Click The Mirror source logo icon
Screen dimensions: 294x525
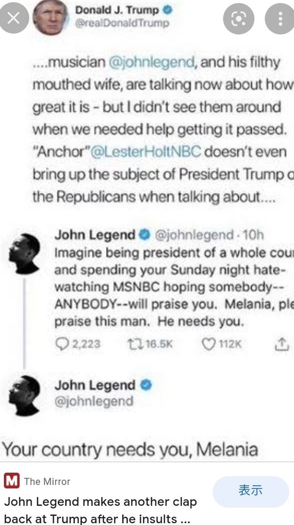tap(12, 481)
